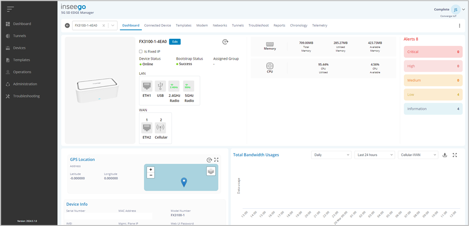
Task: Click the Online device status text
Action: point(147,64)
